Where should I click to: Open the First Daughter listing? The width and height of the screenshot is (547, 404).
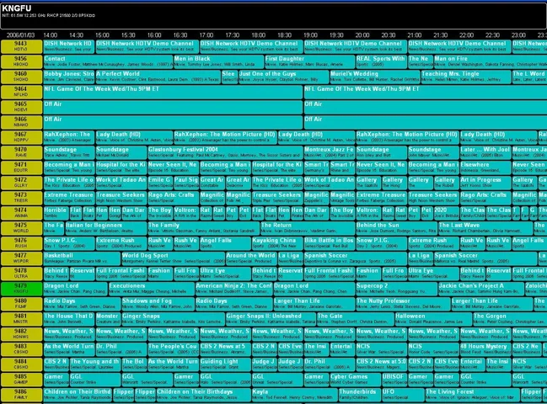click(310, 61)
